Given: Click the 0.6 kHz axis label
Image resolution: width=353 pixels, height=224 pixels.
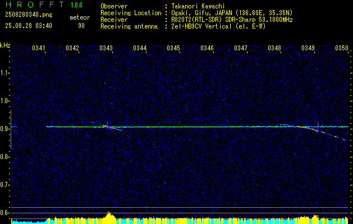Looking at the screenshot, I should point(4,213).
